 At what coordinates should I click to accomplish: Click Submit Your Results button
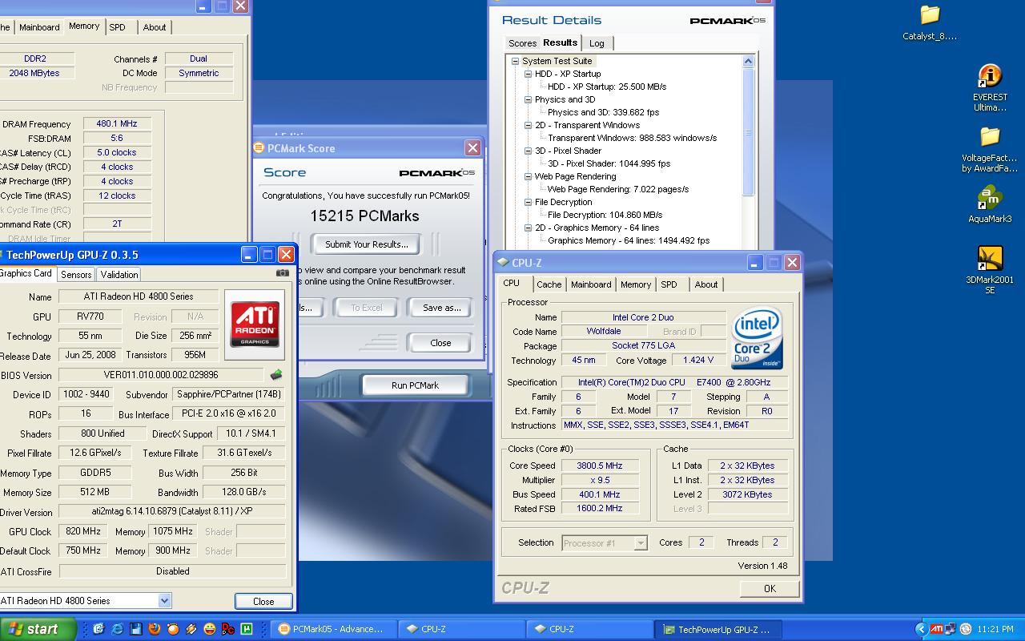[367, 244]
